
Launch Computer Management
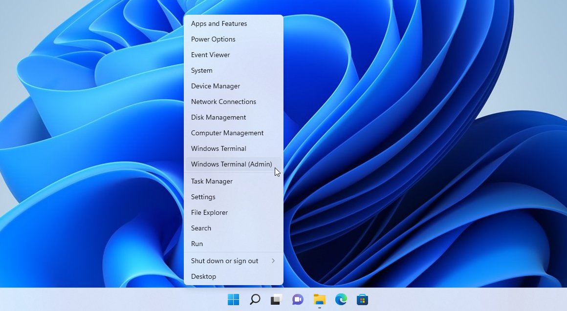[x=234, y=133]
